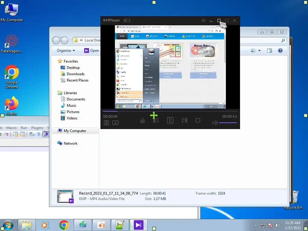This screenshot has height=231, width=308.
Task: Pause the video in KMPlayer
Action: click(170, 120)
